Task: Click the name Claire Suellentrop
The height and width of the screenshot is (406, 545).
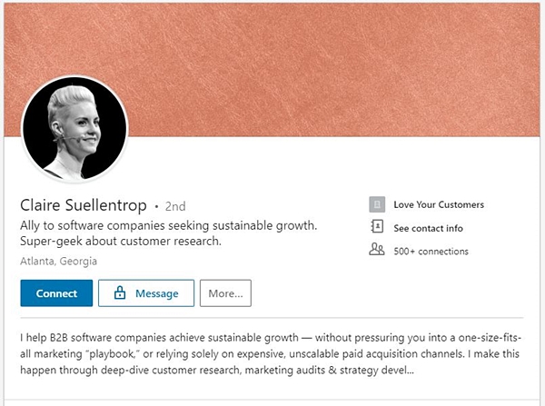Action: click(x=84, y=205)
